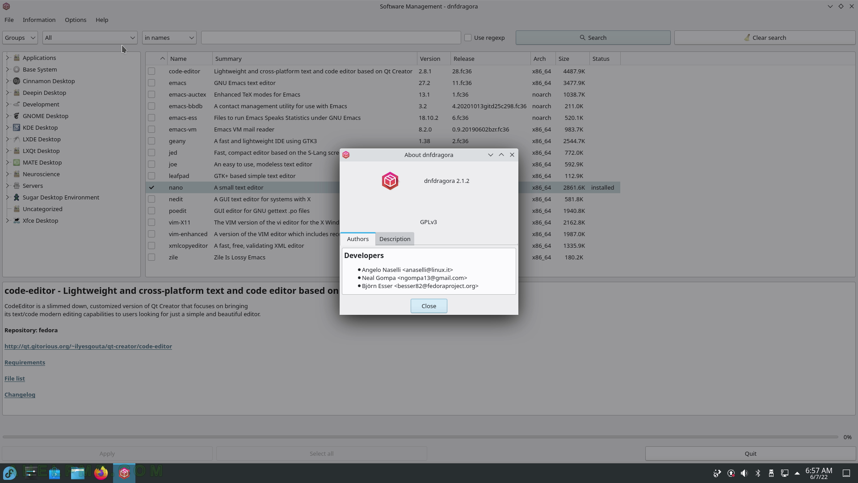This screenshot has width=858, height=483.
Task: Click the progress bar at the bottom
Action: click(420, 437)
